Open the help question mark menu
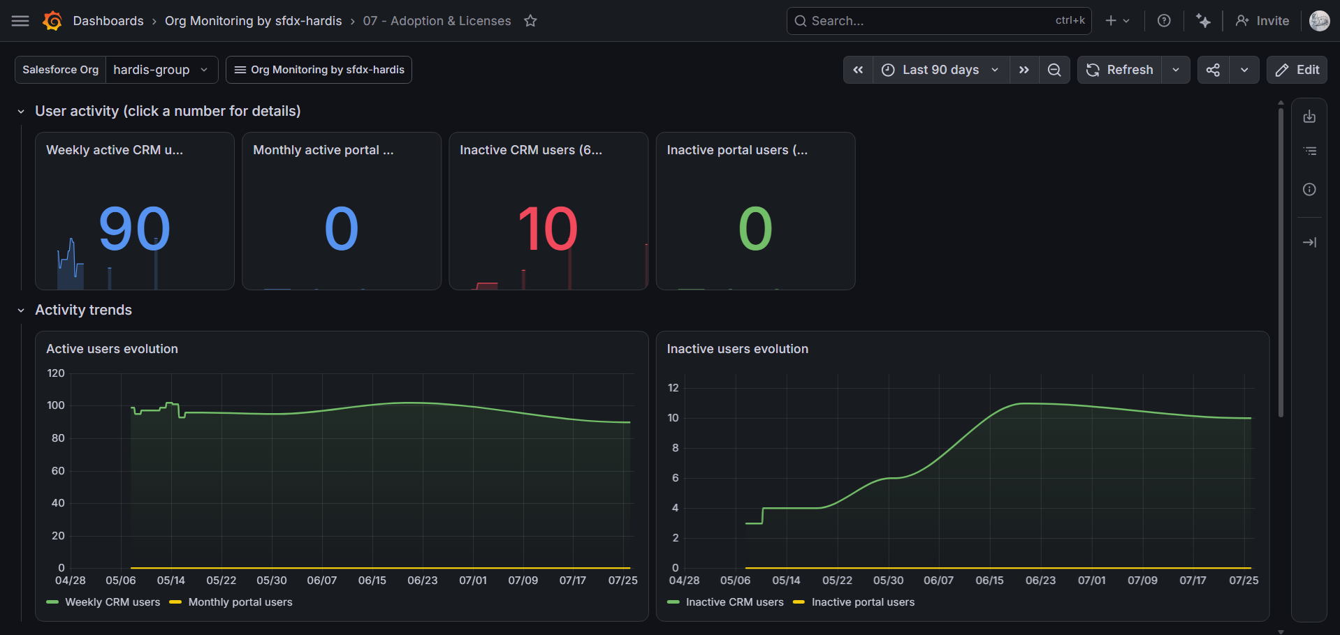1340x635 pixels. (x=1164, y=21)
